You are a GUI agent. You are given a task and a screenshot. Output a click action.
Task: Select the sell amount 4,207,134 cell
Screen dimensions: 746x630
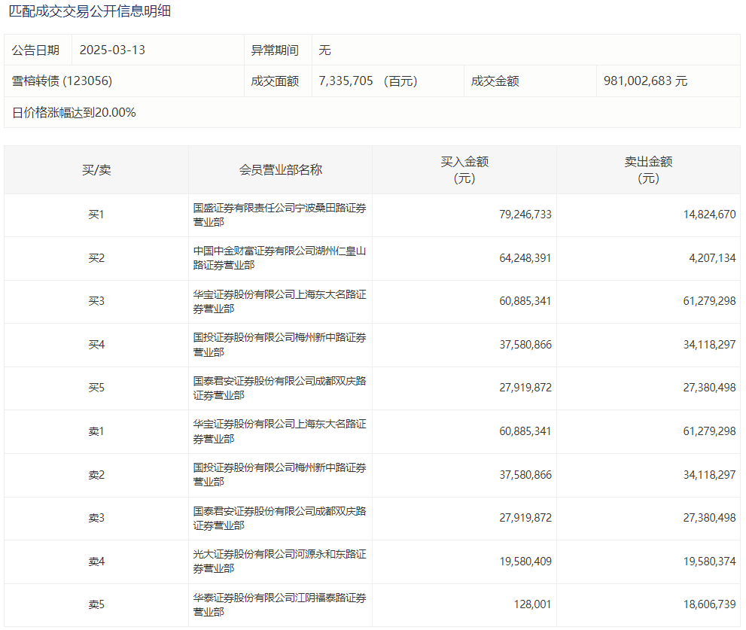click(x=708, y=258)
